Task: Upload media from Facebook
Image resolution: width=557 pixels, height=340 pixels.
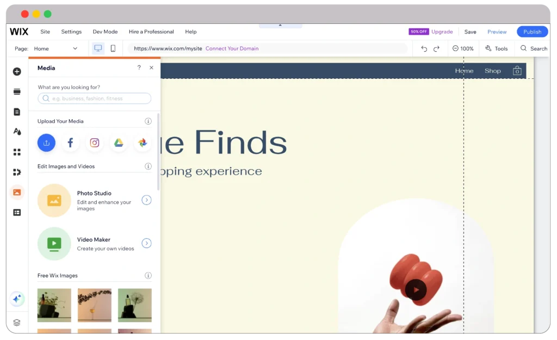Action: 70,143
